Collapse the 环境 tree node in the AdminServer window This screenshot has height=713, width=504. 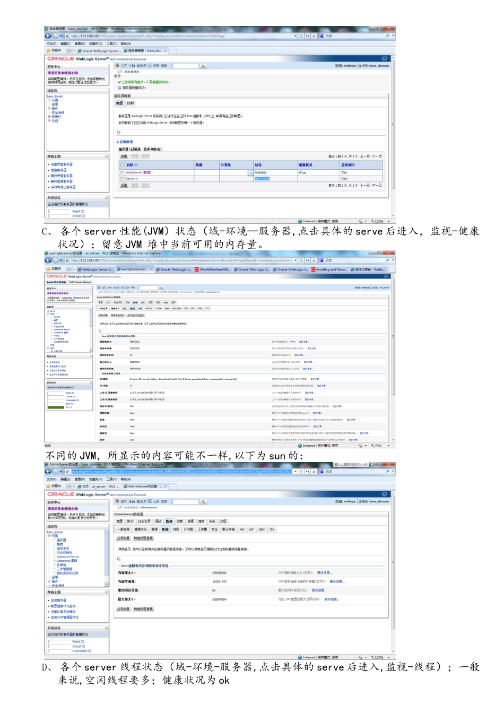point(49,536)
